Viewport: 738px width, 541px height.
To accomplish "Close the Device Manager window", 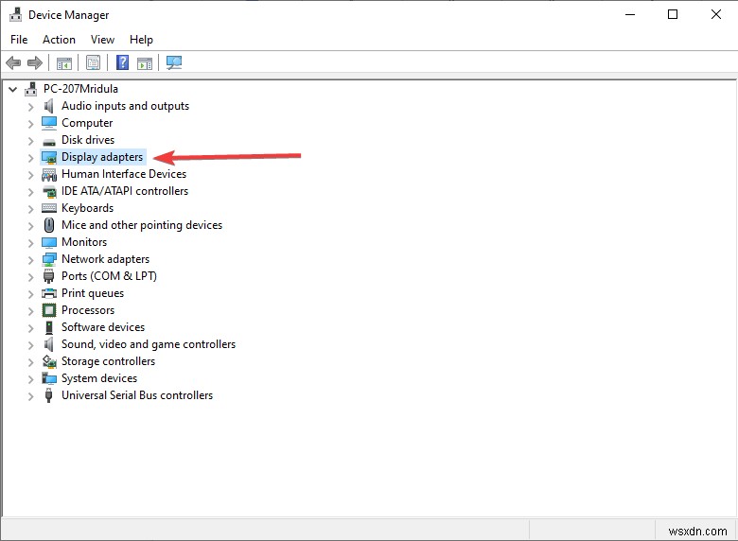I will click(x=716, y=14).
